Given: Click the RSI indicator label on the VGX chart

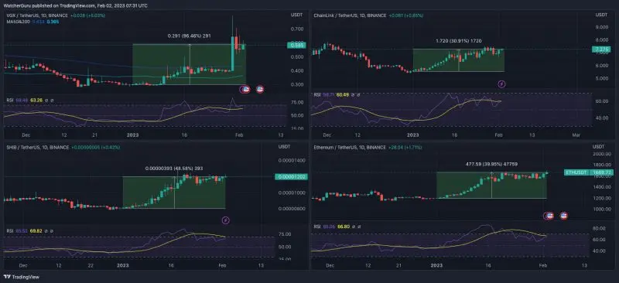Looking at the screenshot, I should click(10, 101).
